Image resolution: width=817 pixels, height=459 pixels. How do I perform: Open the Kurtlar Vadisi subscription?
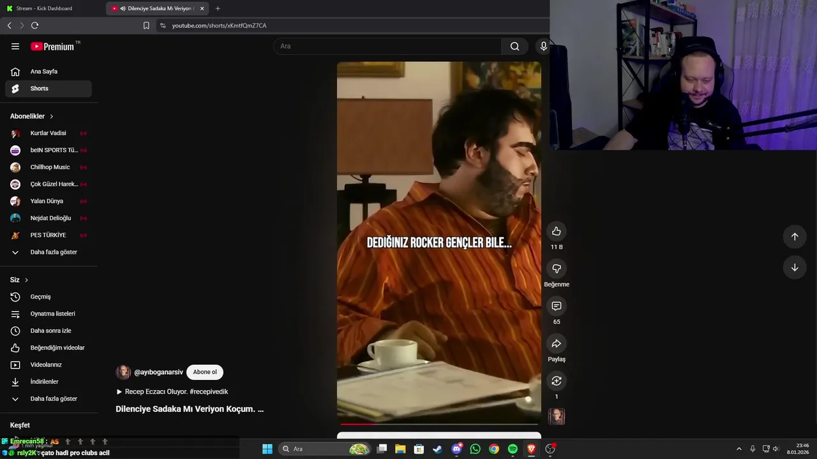tap(49, 133)
